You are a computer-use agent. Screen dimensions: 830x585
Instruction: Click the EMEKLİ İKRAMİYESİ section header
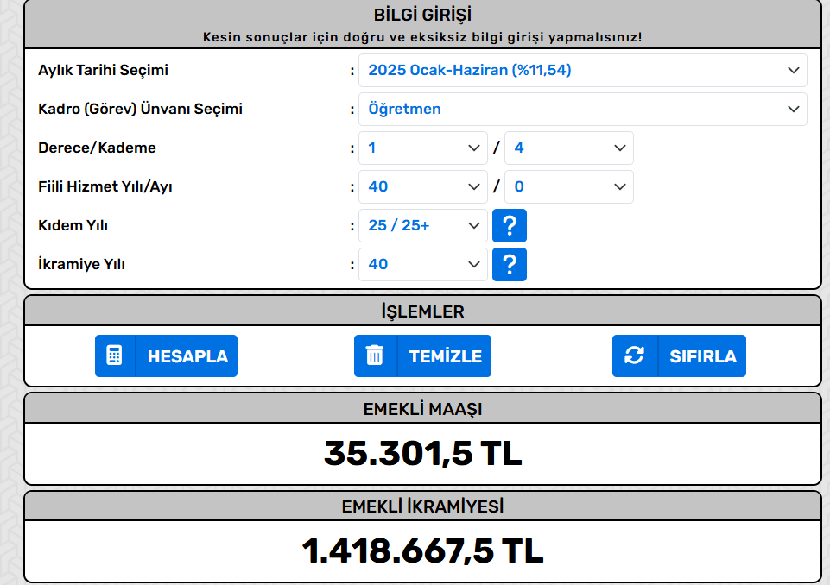click(423, 506)
